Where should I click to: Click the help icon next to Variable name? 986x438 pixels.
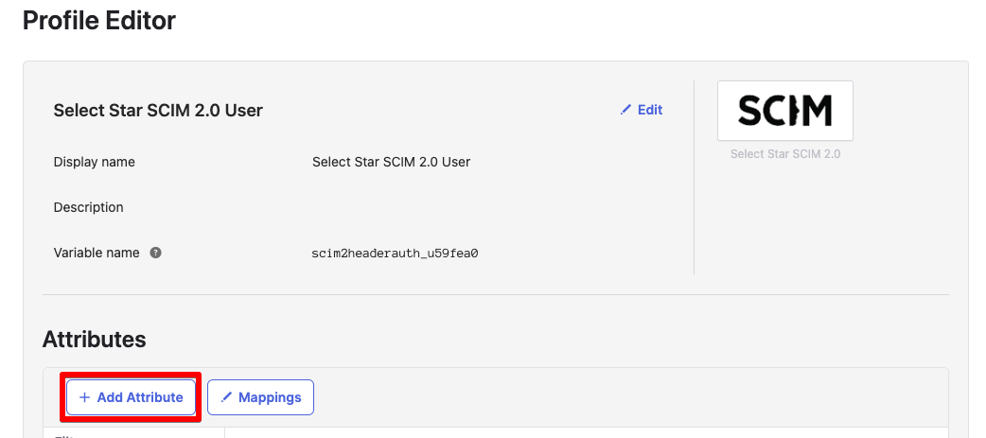tap(155, 253)
